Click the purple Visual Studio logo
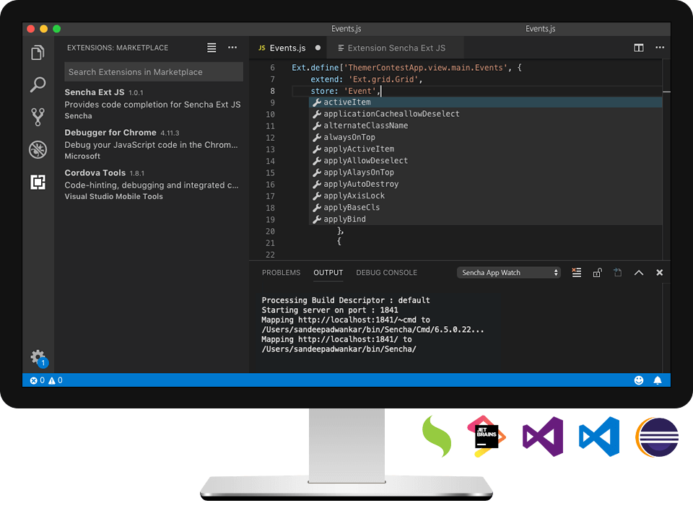693x508 pixels. tap(543, 437)
